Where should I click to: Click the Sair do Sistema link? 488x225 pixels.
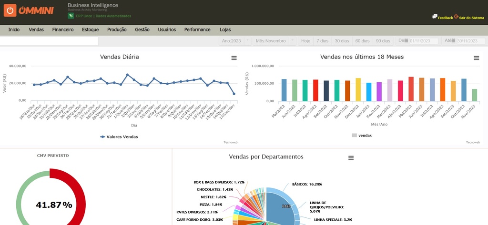471,18
